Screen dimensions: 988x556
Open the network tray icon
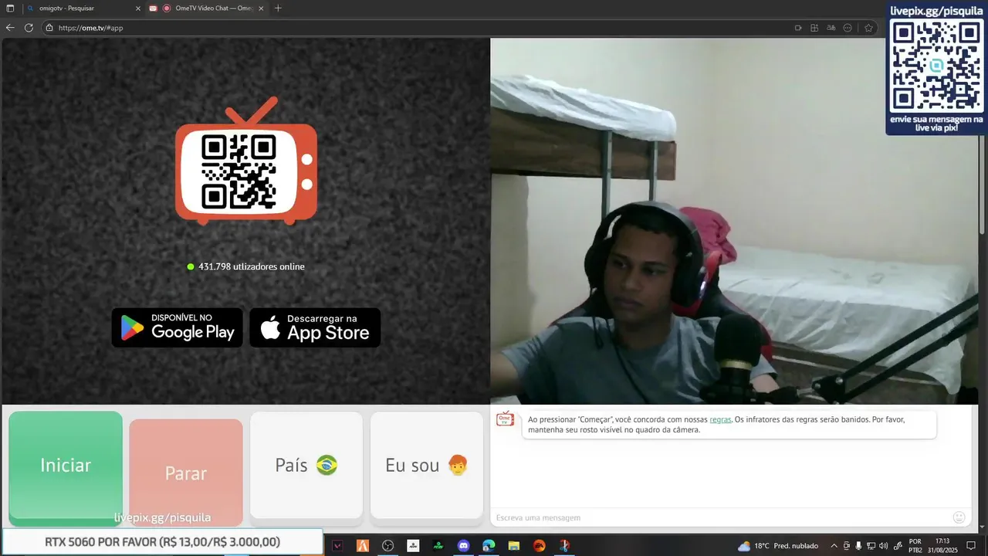[871, 546]
